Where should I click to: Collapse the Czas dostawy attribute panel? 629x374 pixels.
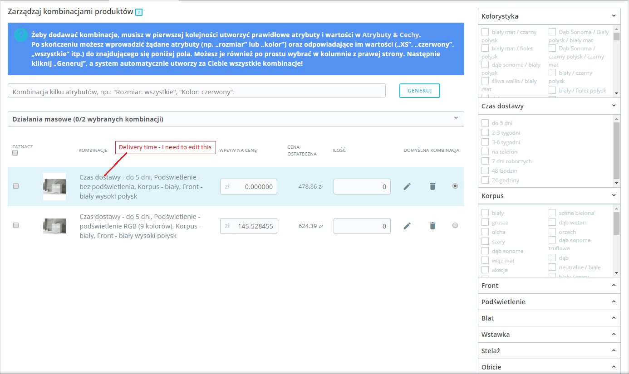pyautogui.click(x=549, y=106)
